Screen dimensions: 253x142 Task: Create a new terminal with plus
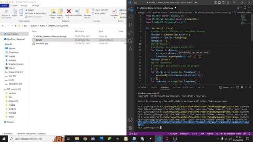pyautogui.click(x=231, y=87)
